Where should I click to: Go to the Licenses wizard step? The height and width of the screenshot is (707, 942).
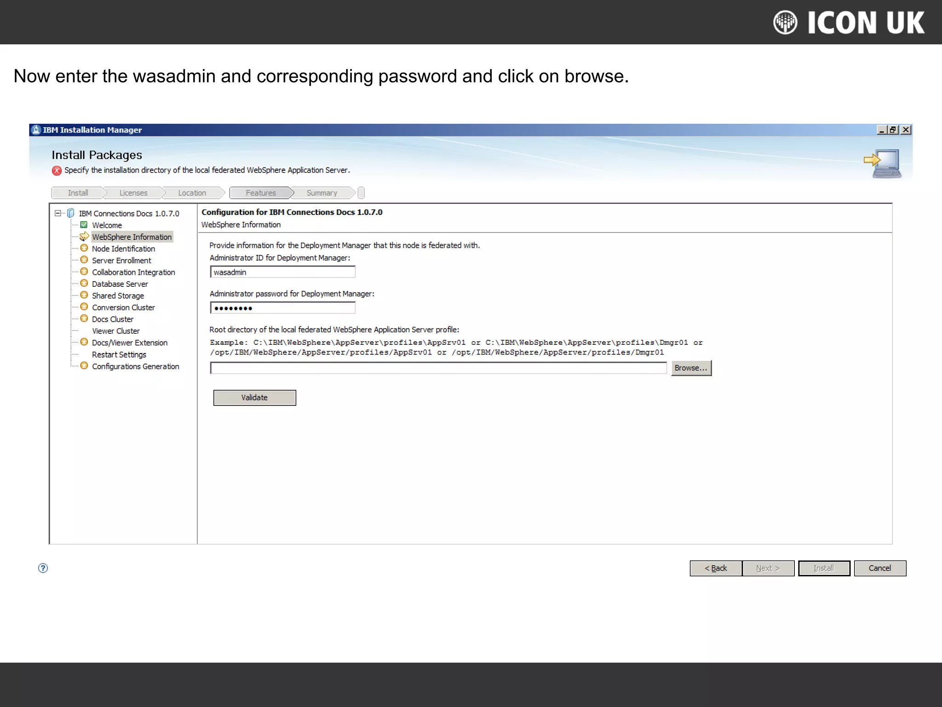pyautogui.click(x=133, y=193)
